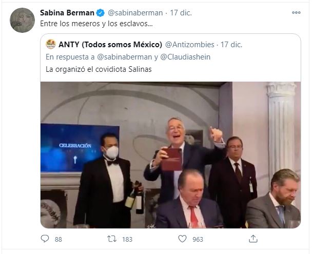Click the retweet arrows icon
313x254 pixels.
point(112,239)
